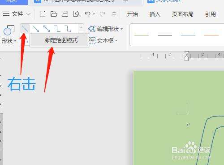Click the Undo arrow icon

[x=88, y=14]
